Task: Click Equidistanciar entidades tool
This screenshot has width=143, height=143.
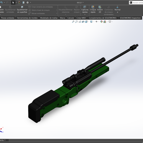Action: pyautogui.click(x=10, y=9)
